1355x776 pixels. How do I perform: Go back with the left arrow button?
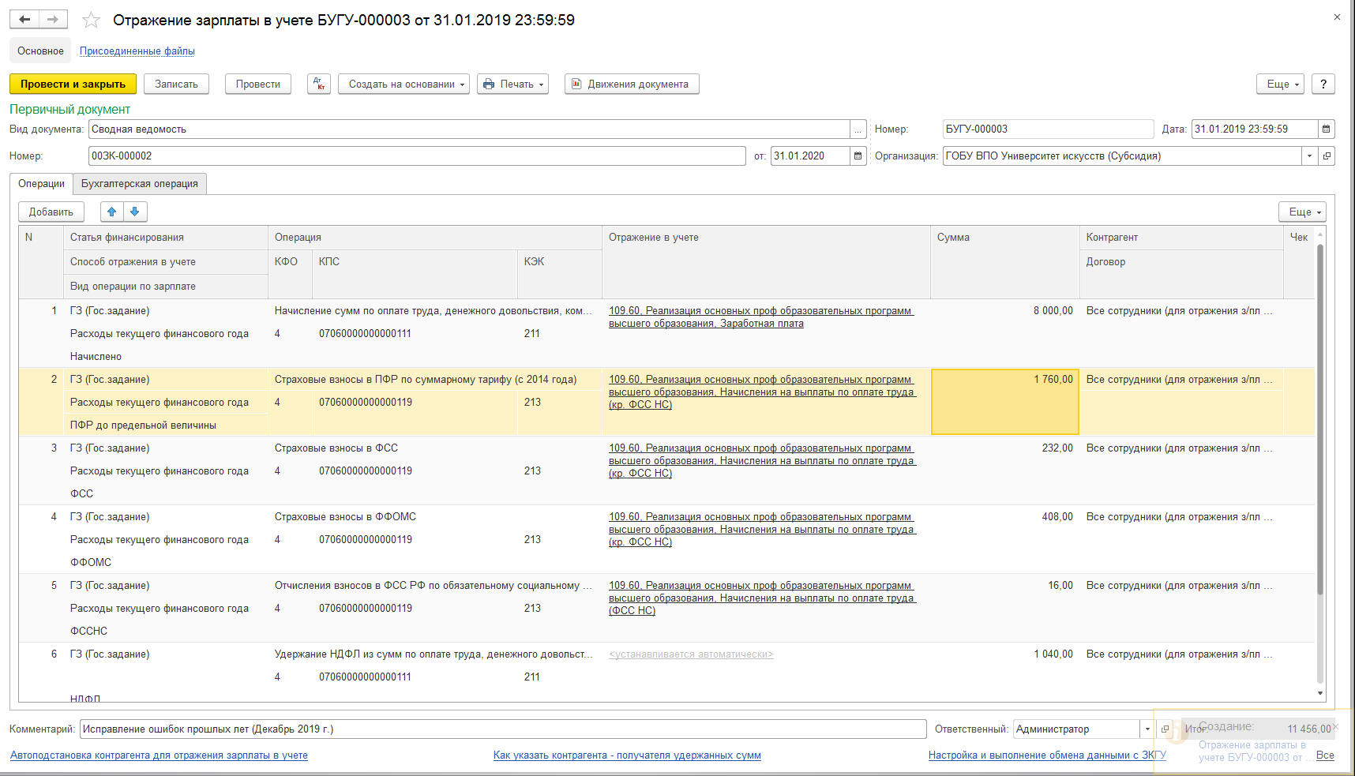tap(24, 20)
